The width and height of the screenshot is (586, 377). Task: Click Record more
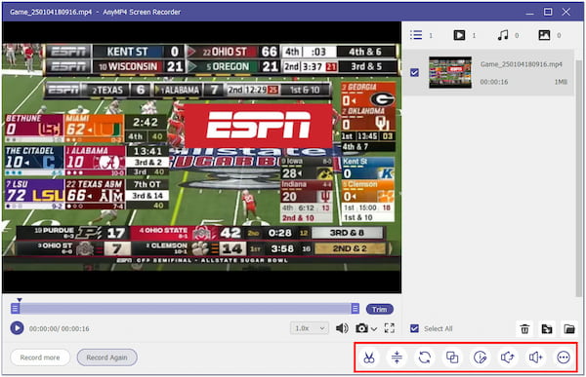click(40, 358)
